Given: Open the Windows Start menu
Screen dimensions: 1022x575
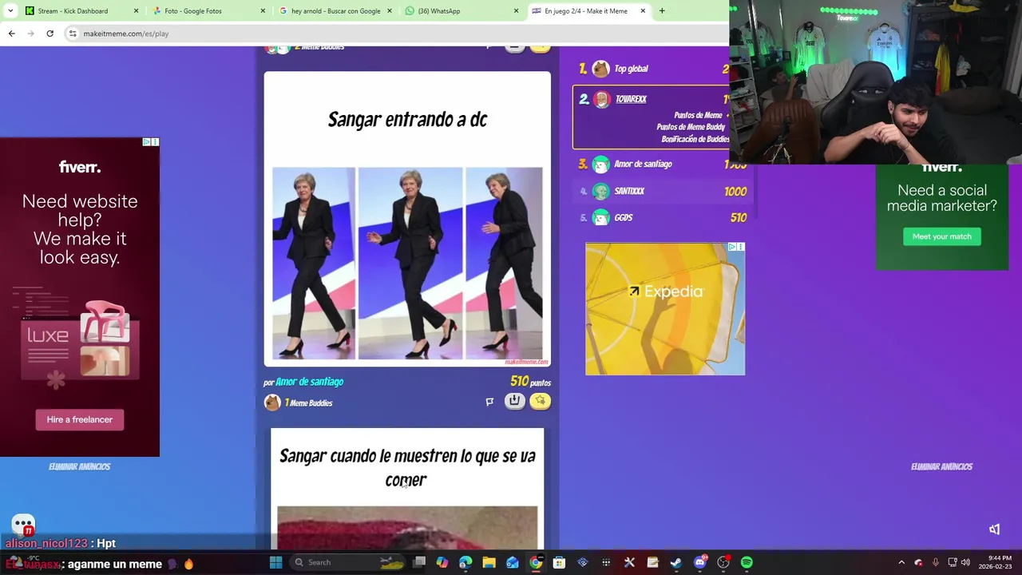Looking at the screenshot, I should pyautogui.click(x=275, y=562).
